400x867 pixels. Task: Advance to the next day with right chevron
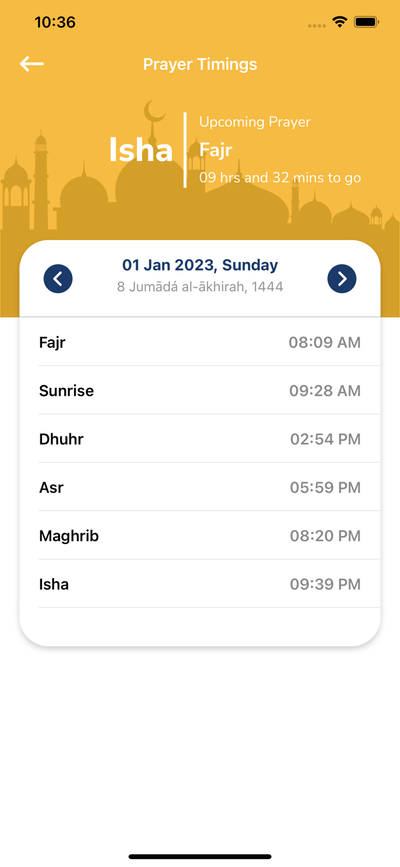coord(342,278)
